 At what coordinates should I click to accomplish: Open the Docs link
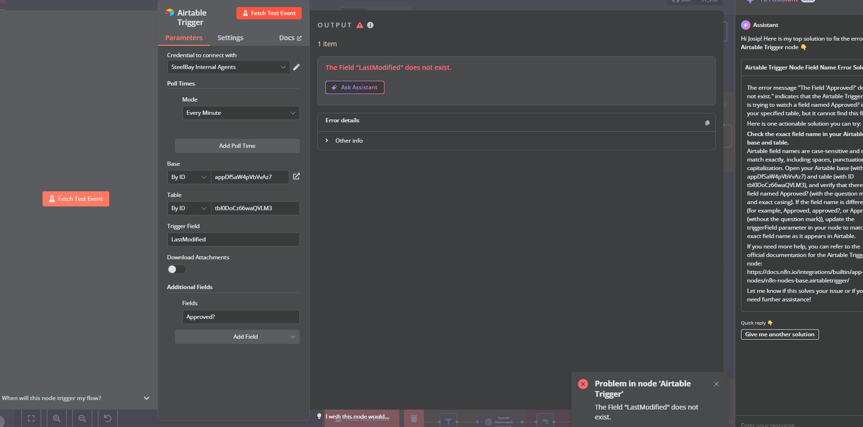point(290,38)
